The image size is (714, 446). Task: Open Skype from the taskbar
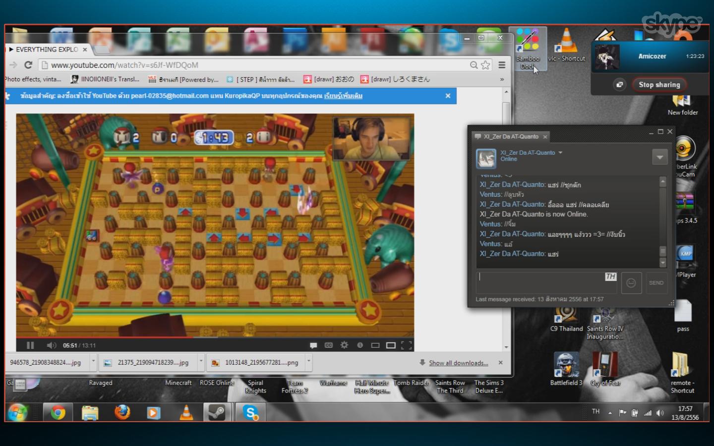coord(250,412)
